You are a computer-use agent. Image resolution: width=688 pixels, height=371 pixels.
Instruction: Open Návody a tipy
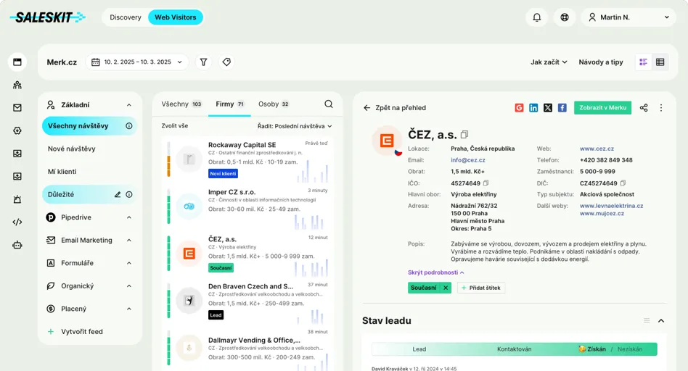[x=601, y=62]
